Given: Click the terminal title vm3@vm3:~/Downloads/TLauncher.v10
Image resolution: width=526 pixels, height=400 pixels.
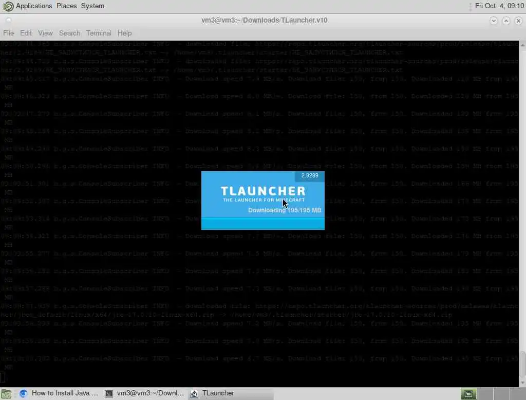Looking at the screenshot, I should pyautogui.click(x=265, y=20).
